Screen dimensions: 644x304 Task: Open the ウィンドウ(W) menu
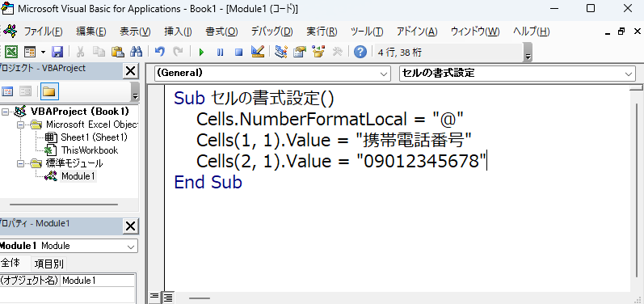click(x=475, y=32)
